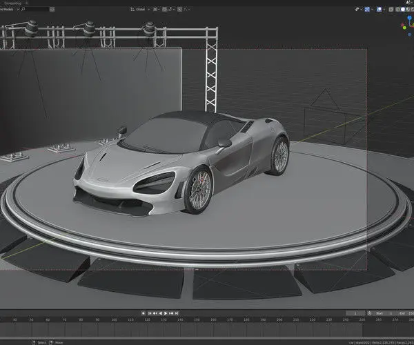Jump to the first frame
This screenshot has height=345, width=414.
point(150,313)
